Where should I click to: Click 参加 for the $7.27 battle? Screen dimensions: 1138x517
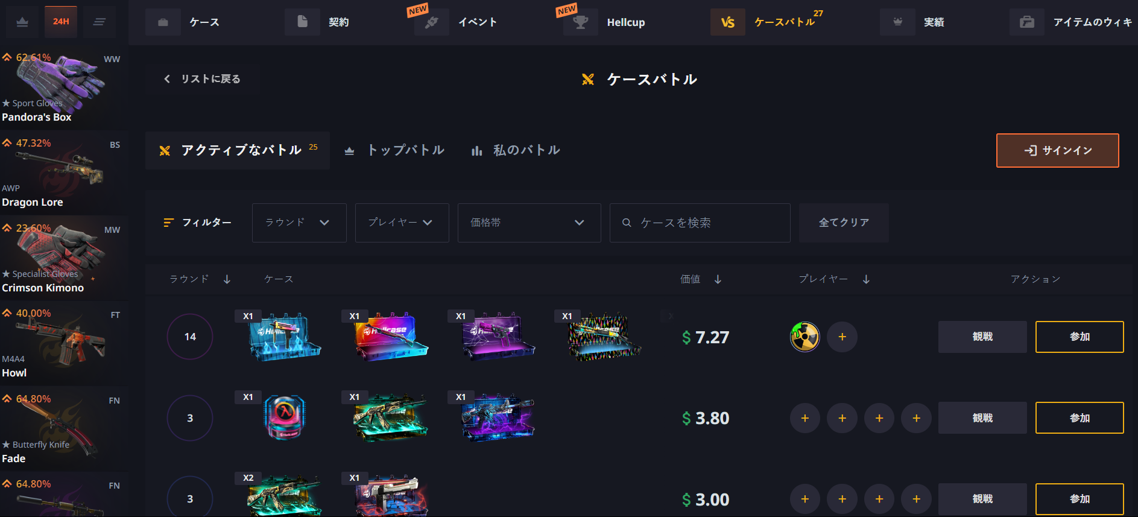[1080, 337]
